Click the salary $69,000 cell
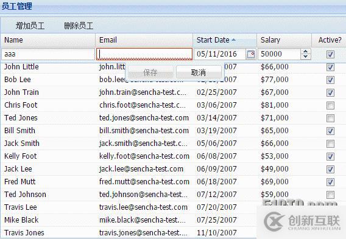The height and width of the screenshot is (239, 346). (275, 182)
